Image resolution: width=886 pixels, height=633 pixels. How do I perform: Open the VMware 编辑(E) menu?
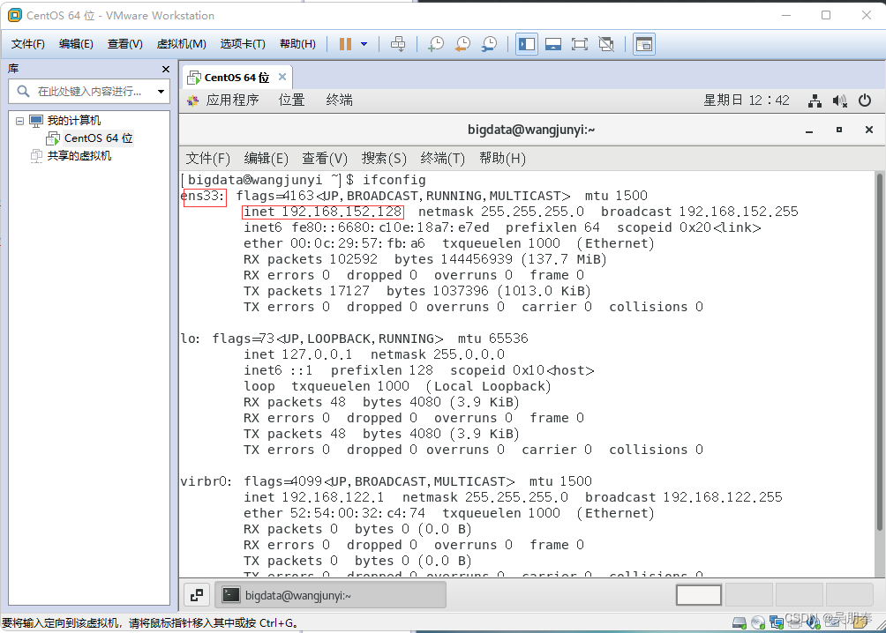tap(76, 44)
